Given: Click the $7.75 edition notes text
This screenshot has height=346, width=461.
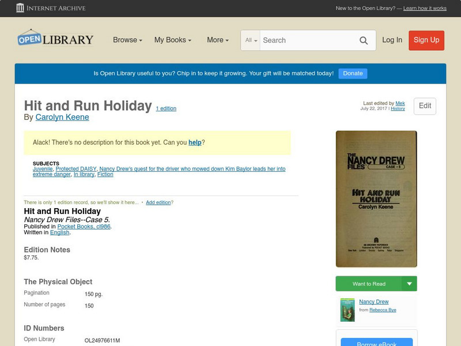Looking at the screenshot, I should 31,258.
